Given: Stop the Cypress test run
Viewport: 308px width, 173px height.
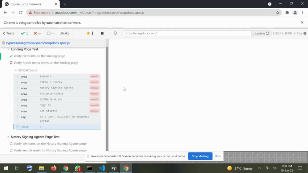Looking at the screenshot, I should click(x=102, y=33).
